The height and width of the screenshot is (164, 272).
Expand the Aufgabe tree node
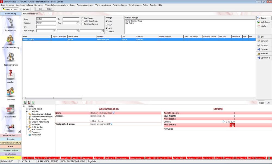[27, 111]
